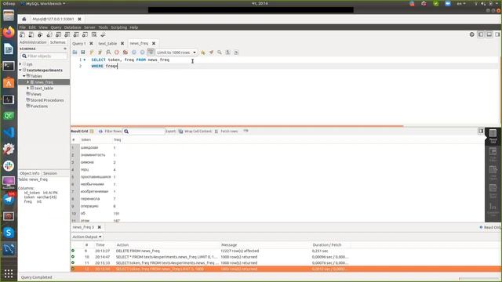502x282 pixels.
Task: Open SQL script icon in main toolbar
Action: pyautogui.click(x=31, y=34)
